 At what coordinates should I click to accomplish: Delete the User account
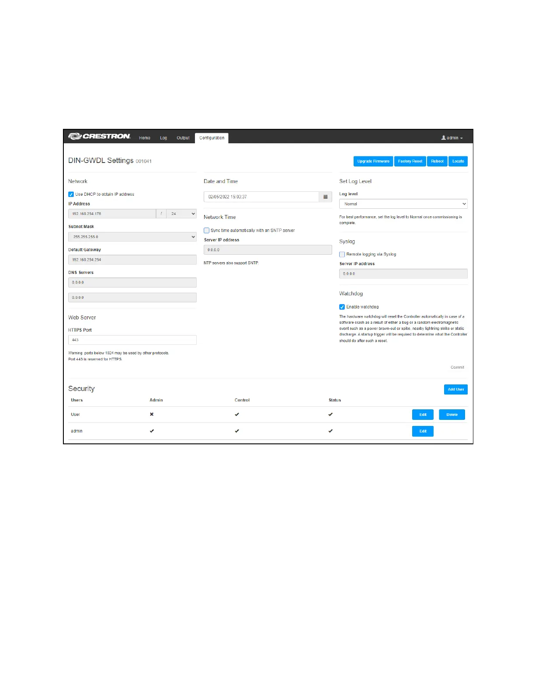(452, 415)
